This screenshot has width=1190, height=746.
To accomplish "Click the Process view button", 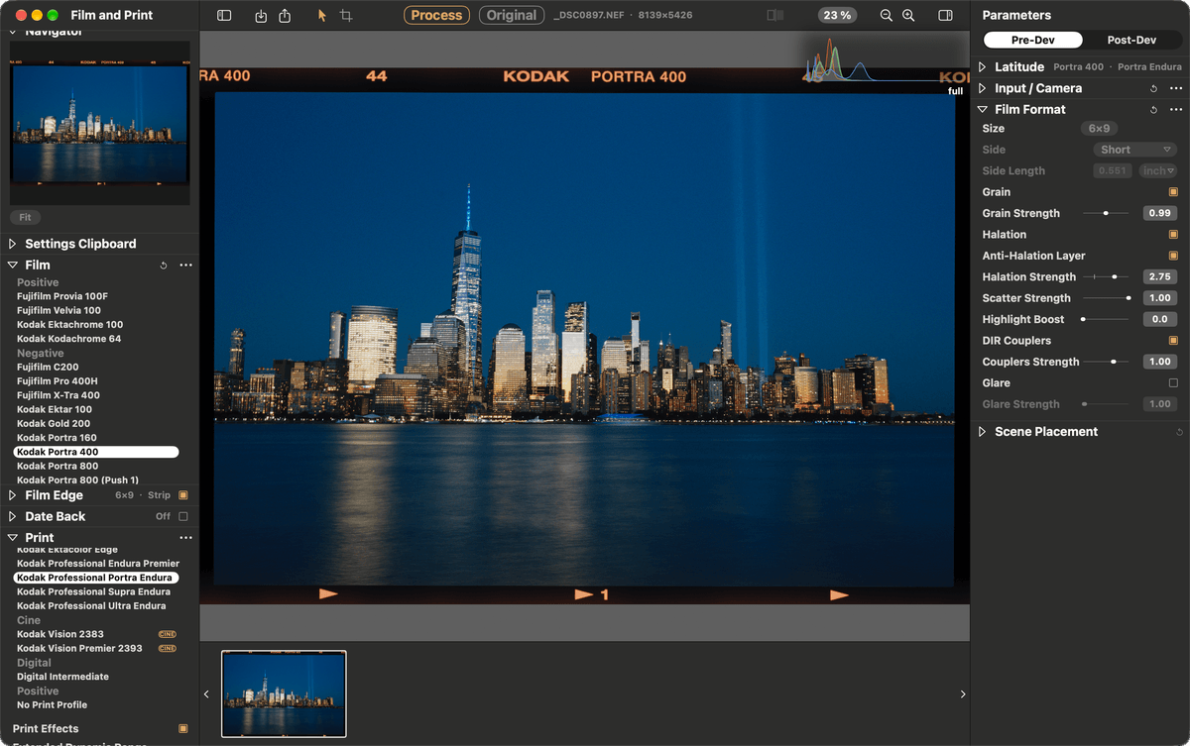I will tap(436, 16).
